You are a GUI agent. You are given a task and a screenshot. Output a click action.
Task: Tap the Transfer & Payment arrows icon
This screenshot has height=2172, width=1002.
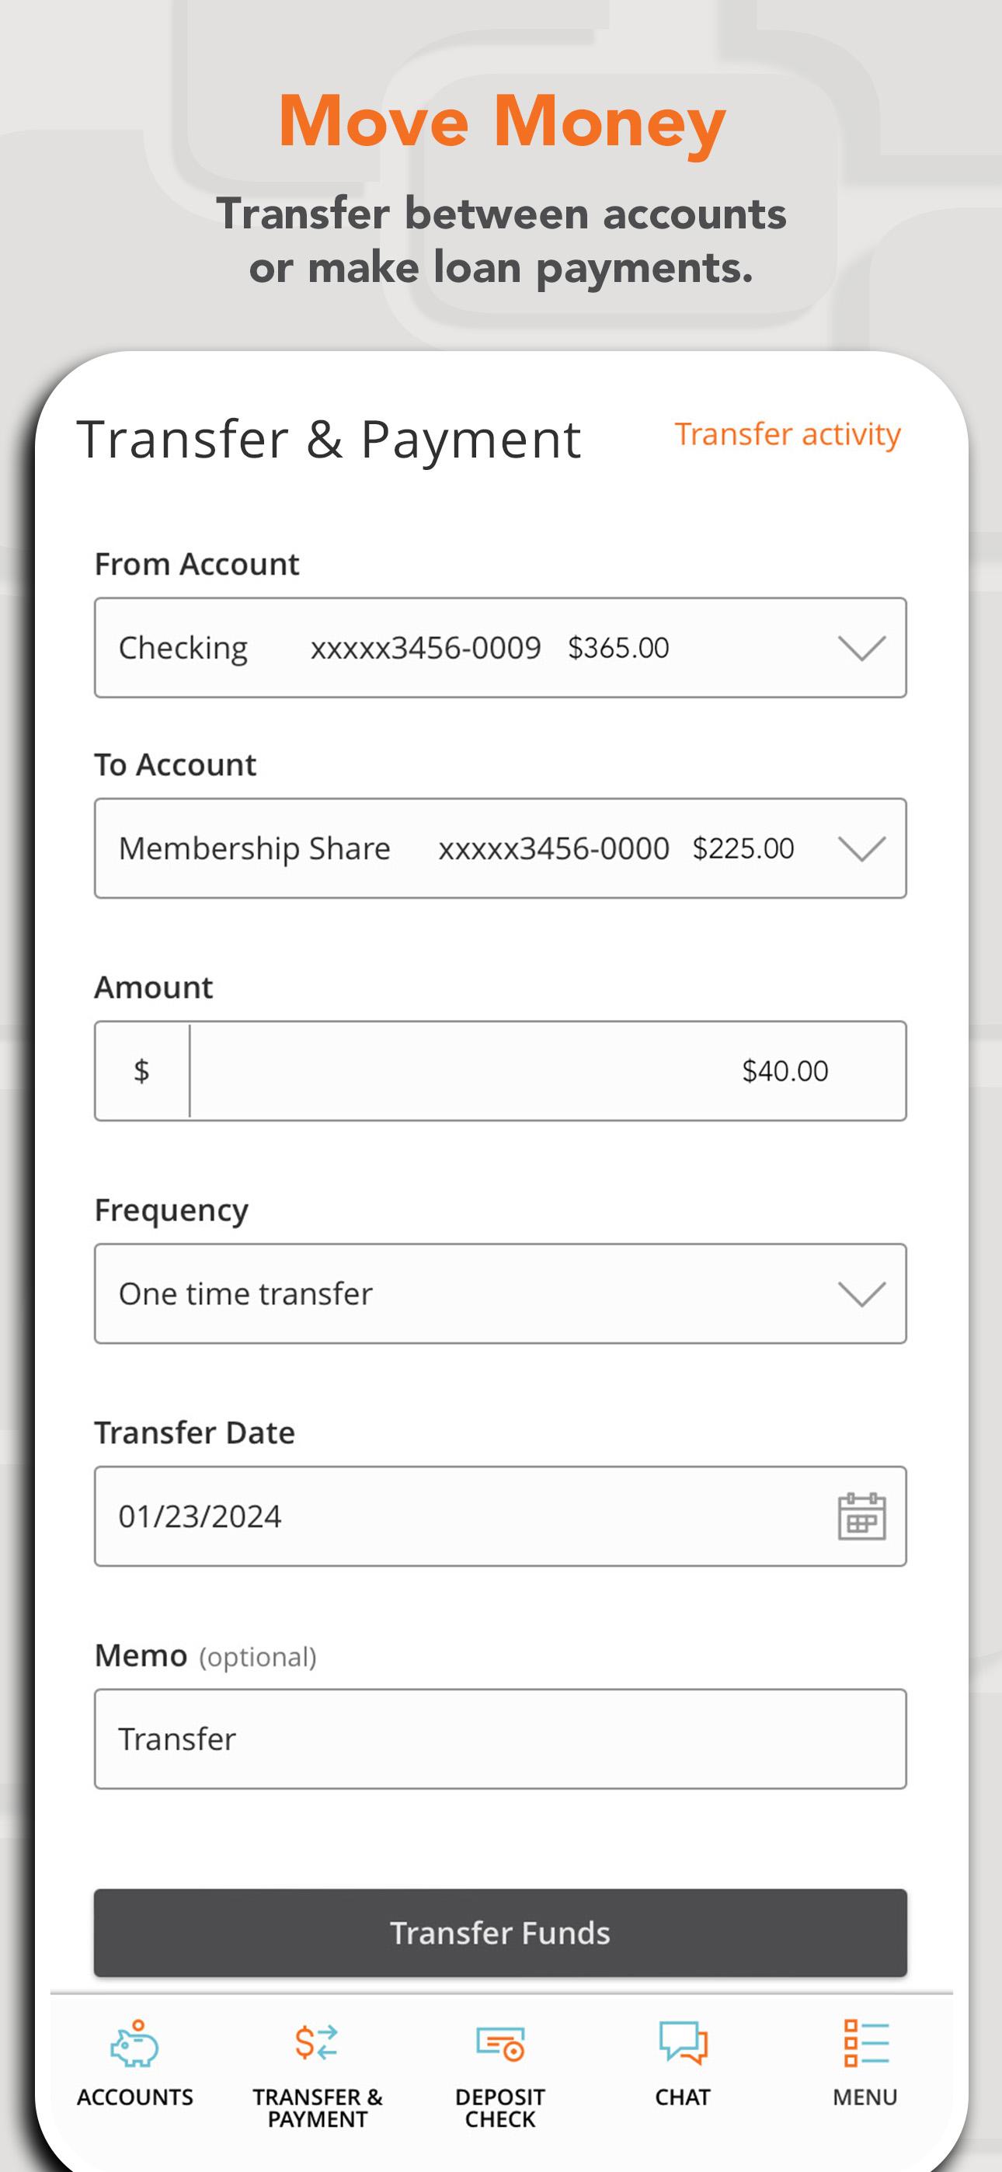pos(316,2043)
